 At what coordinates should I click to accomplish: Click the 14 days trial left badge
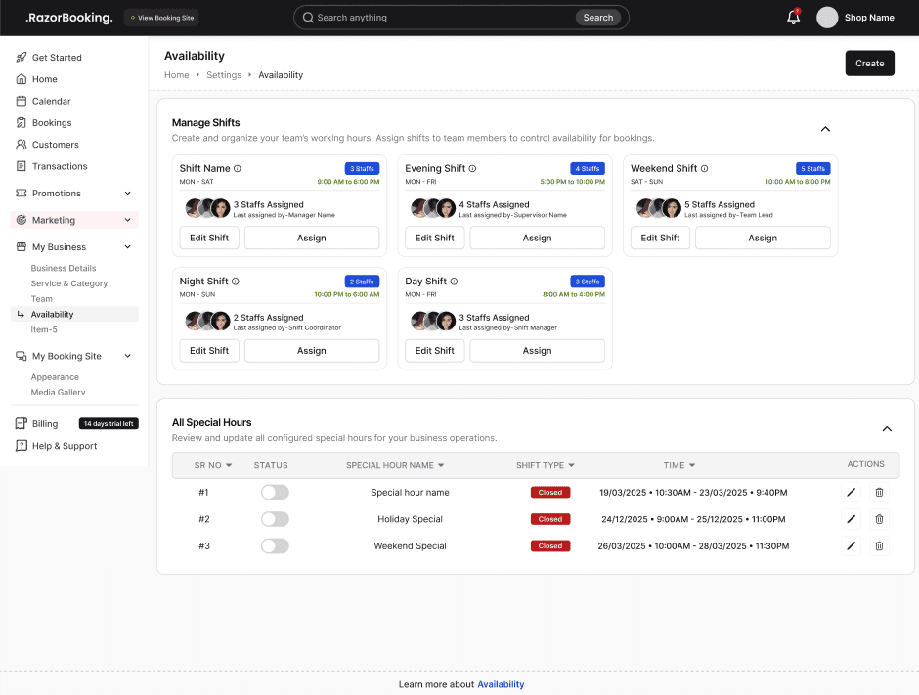(x=109, y=423)
